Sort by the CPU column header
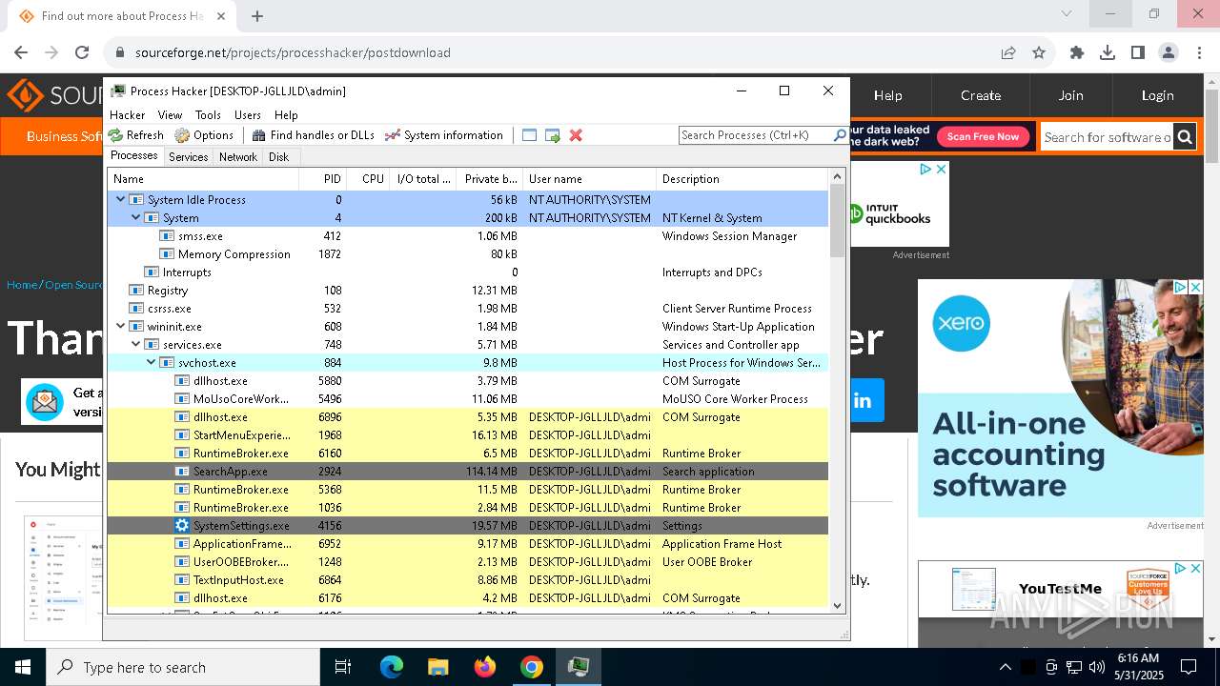 (368, 178)
